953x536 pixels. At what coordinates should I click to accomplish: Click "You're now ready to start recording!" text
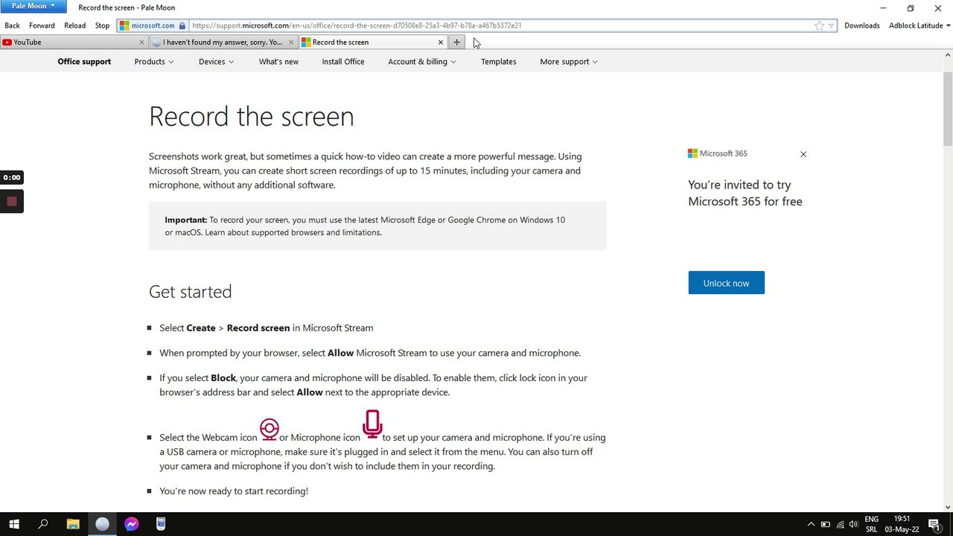(x=234, y=491)
